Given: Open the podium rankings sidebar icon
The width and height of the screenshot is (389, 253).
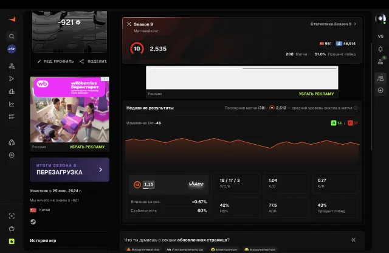Looking at the screenshot, I should 12,91.
